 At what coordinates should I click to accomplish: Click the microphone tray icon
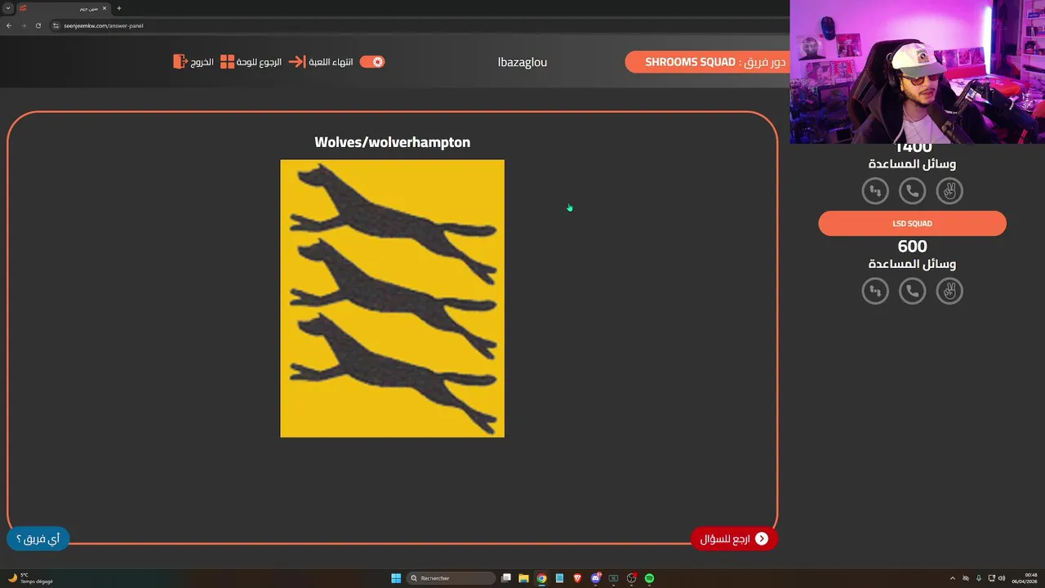pos(979,578)
